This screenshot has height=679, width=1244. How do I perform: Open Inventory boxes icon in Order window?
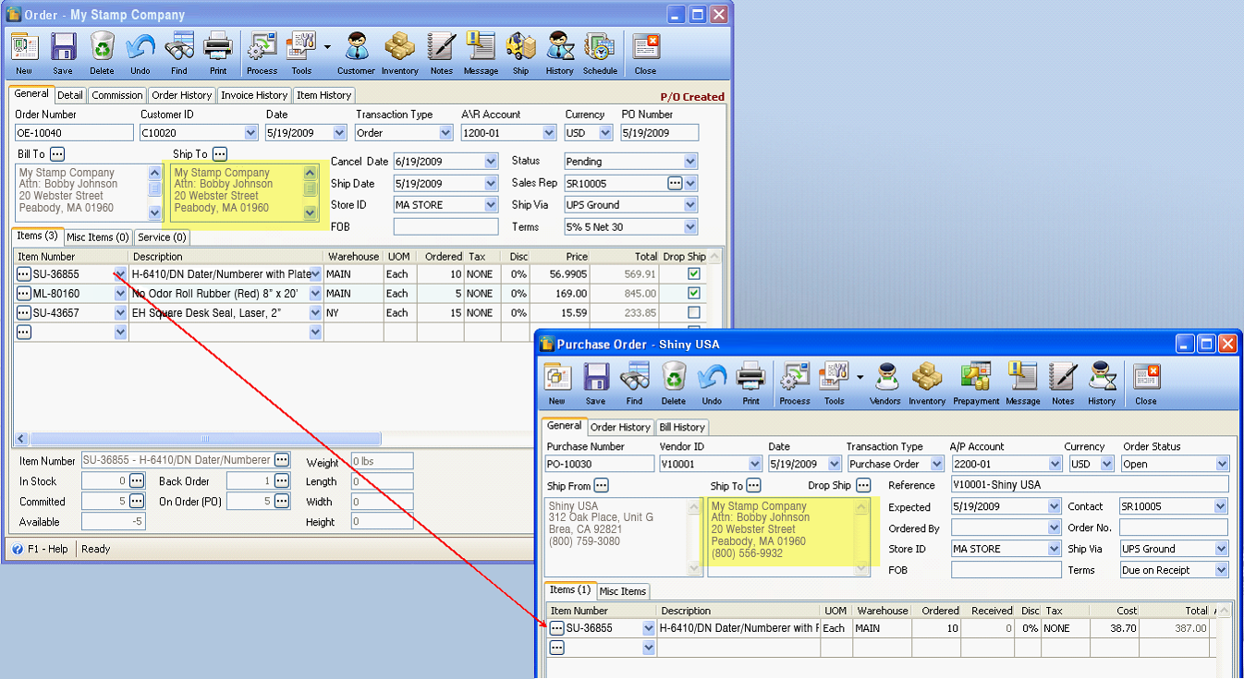pos(400,46)
